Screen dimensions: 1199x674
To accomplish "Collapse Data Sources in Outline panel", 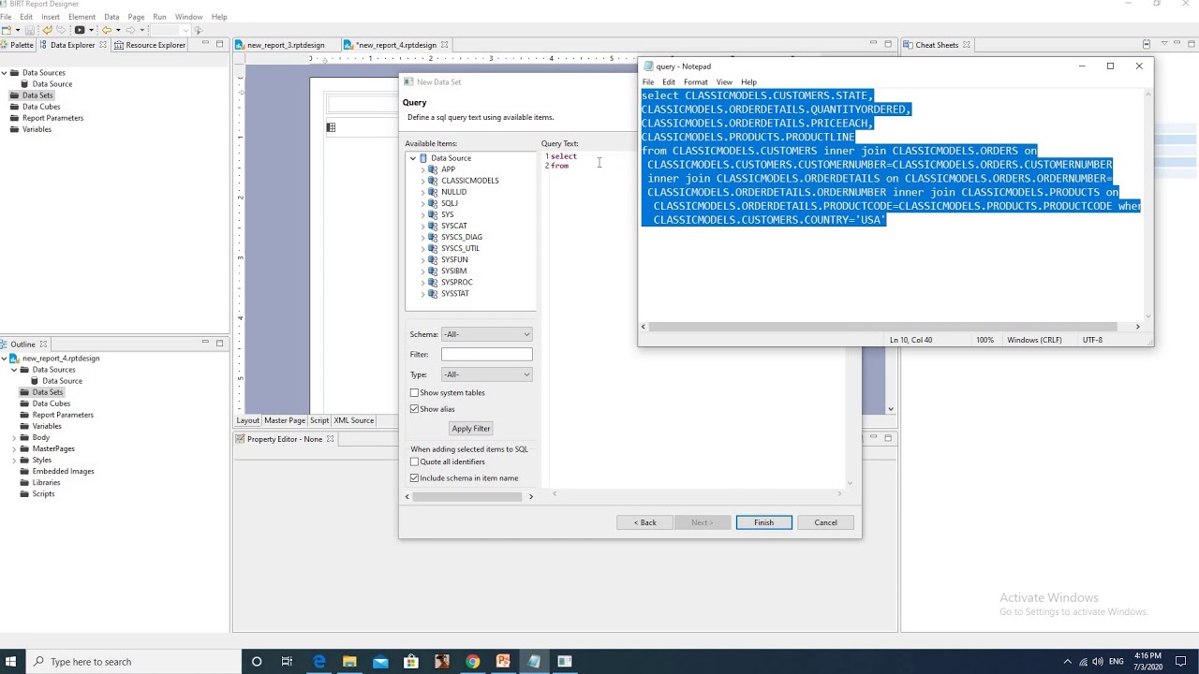I will 14,370.
